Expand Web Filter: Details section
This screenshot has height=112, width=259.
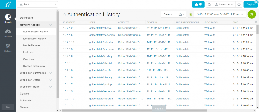[51, 80]
